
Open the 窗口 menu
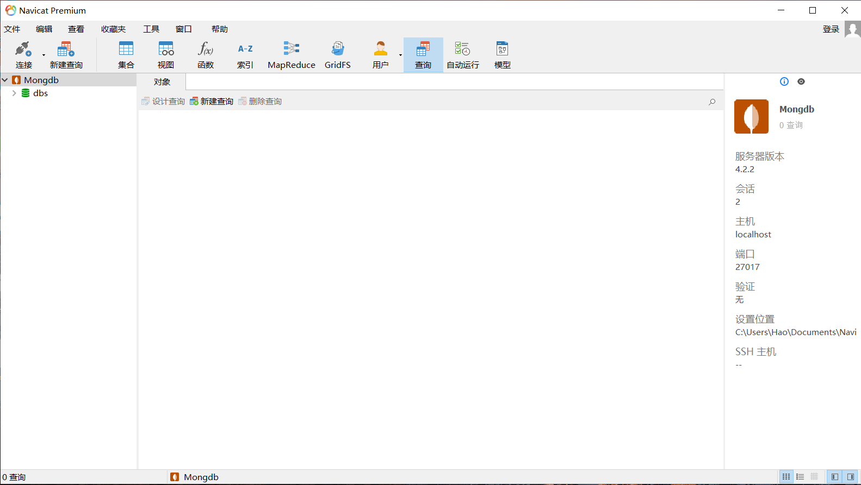click(x=184, y=29)
